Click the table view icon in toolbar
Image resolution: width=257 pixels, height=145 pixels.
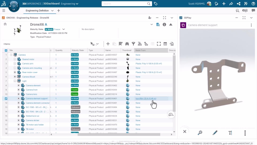[x=165, y=44]
